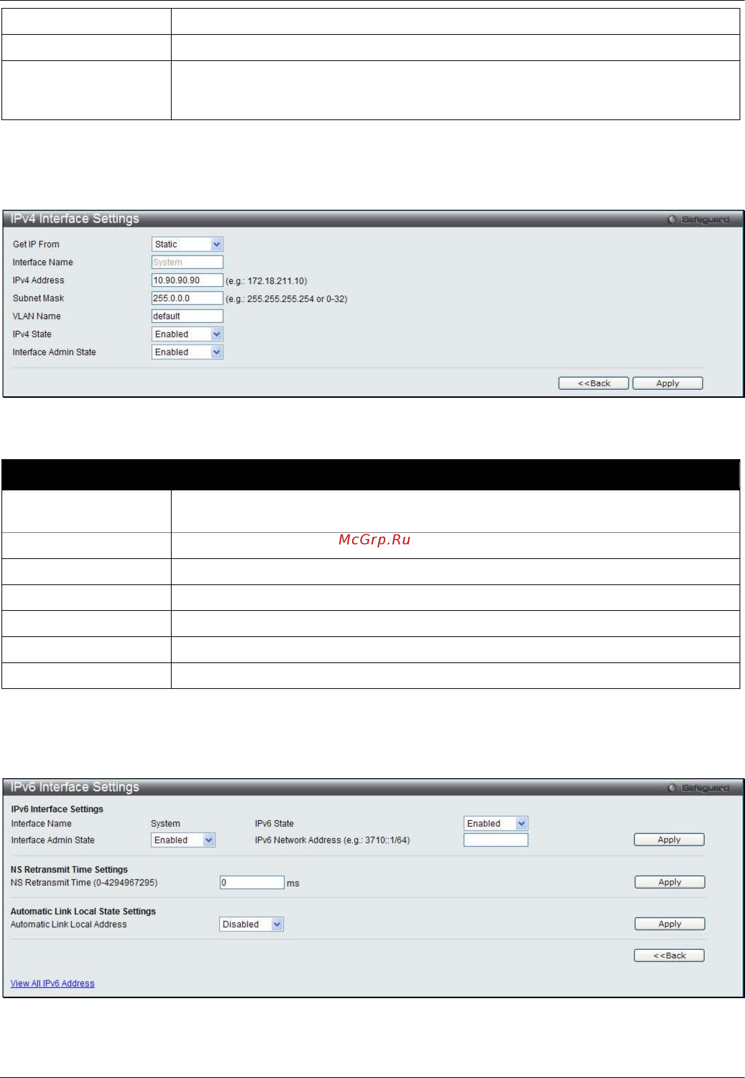
Task: Apply Automatic Link Local State Settings
Action: (670, 923)
